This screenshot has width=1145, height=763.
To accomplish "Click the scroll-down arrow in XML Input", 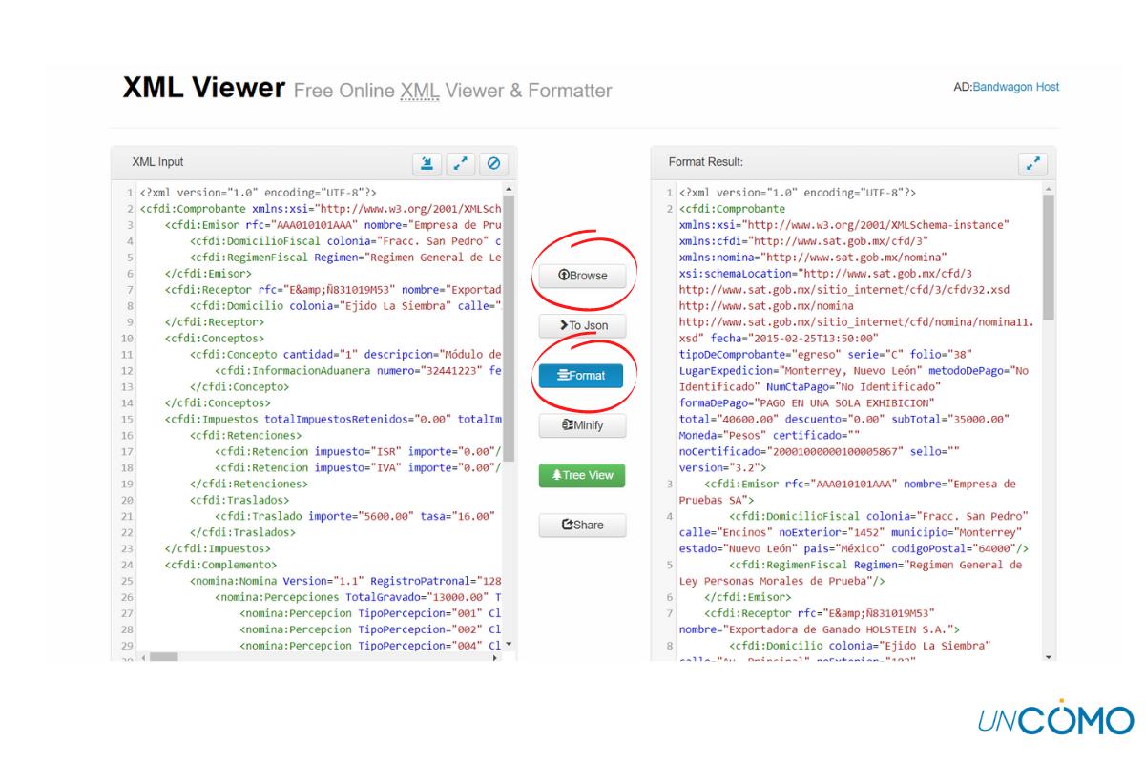I will click(509, 645).
